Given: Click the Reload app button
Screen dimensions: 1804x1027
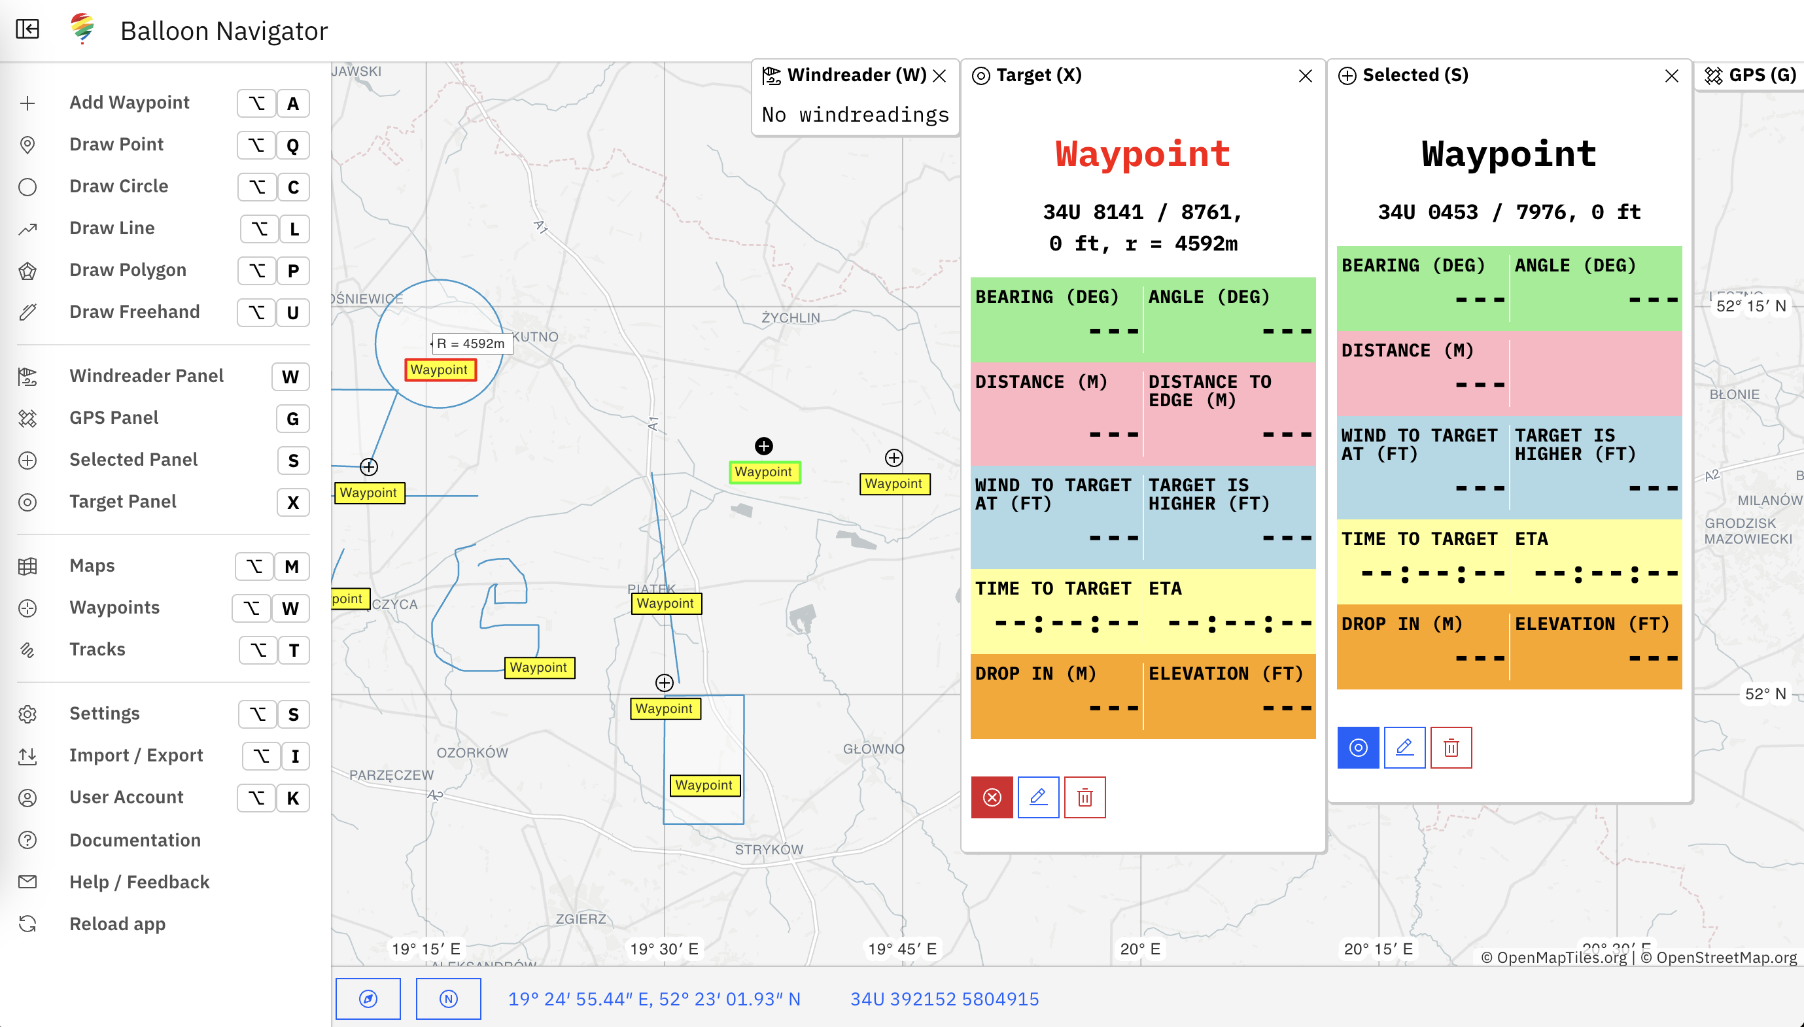Looking at the screenshot, I should [117, 924].
